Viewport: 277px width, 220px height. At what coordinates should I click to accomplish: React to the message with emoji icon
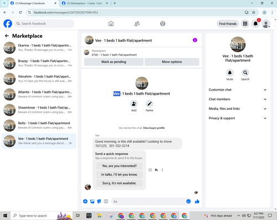tap(150, 170)
